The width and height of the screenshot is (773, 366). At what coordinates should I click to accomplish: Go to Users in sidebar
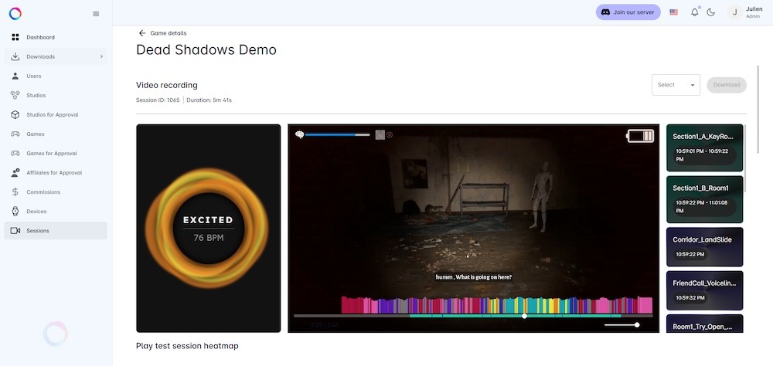(x=56, y=76)
